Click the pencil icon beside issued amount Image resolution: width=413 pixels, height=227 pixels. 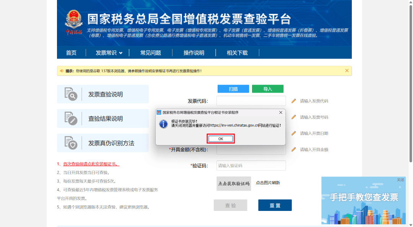294,150
